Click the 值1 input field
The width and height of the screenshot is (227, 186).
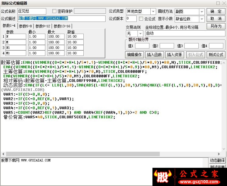[142, 46]
